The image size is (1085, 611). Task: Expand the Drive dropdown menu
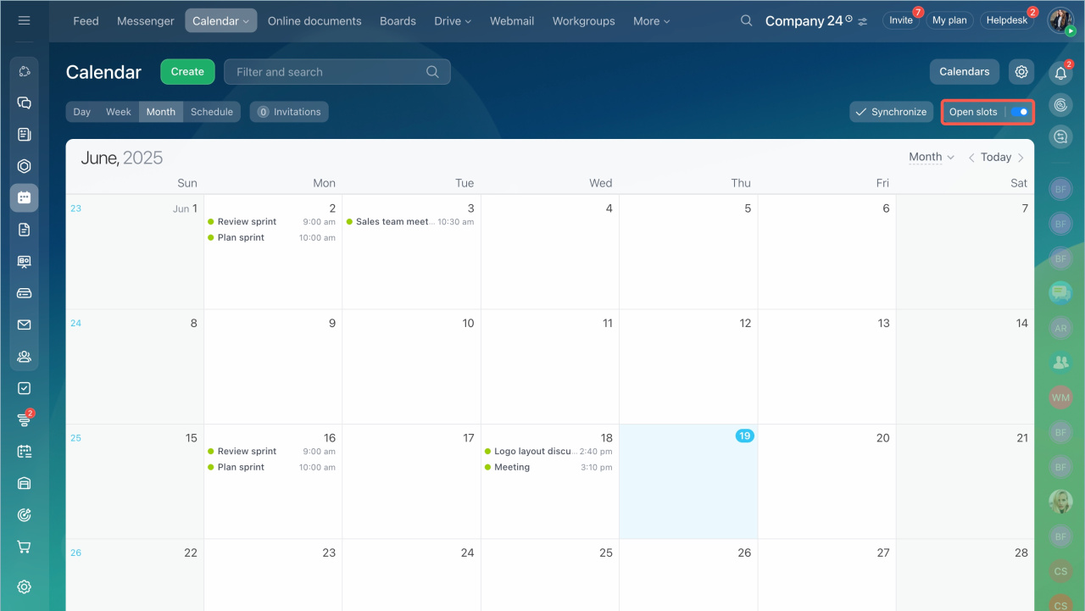453,20
